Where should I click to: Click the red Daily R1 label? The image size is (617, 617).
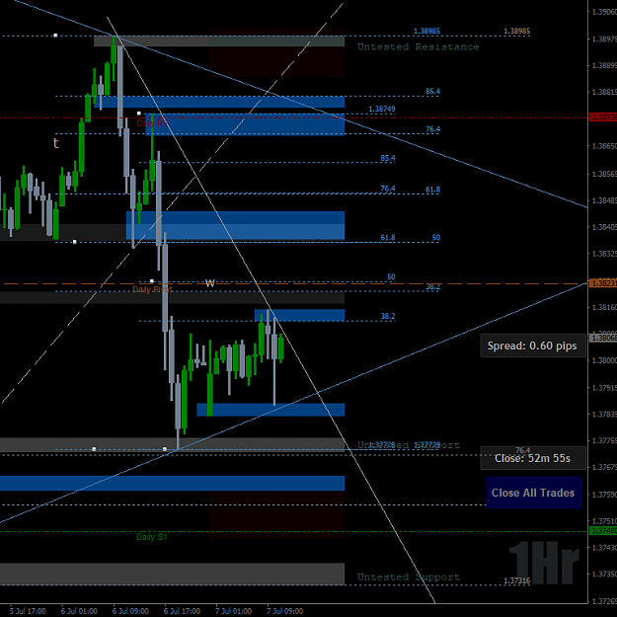click(x=150, y=123)
